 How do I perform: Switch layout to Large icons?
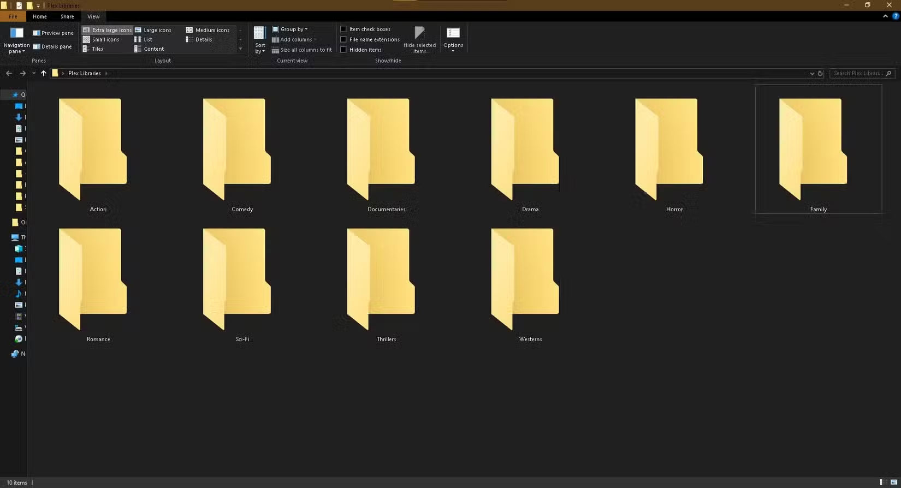click(153, 30)
